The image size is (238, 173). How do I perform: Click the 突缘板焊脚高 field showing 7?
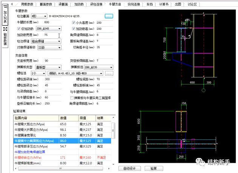(x=105, y=61)
